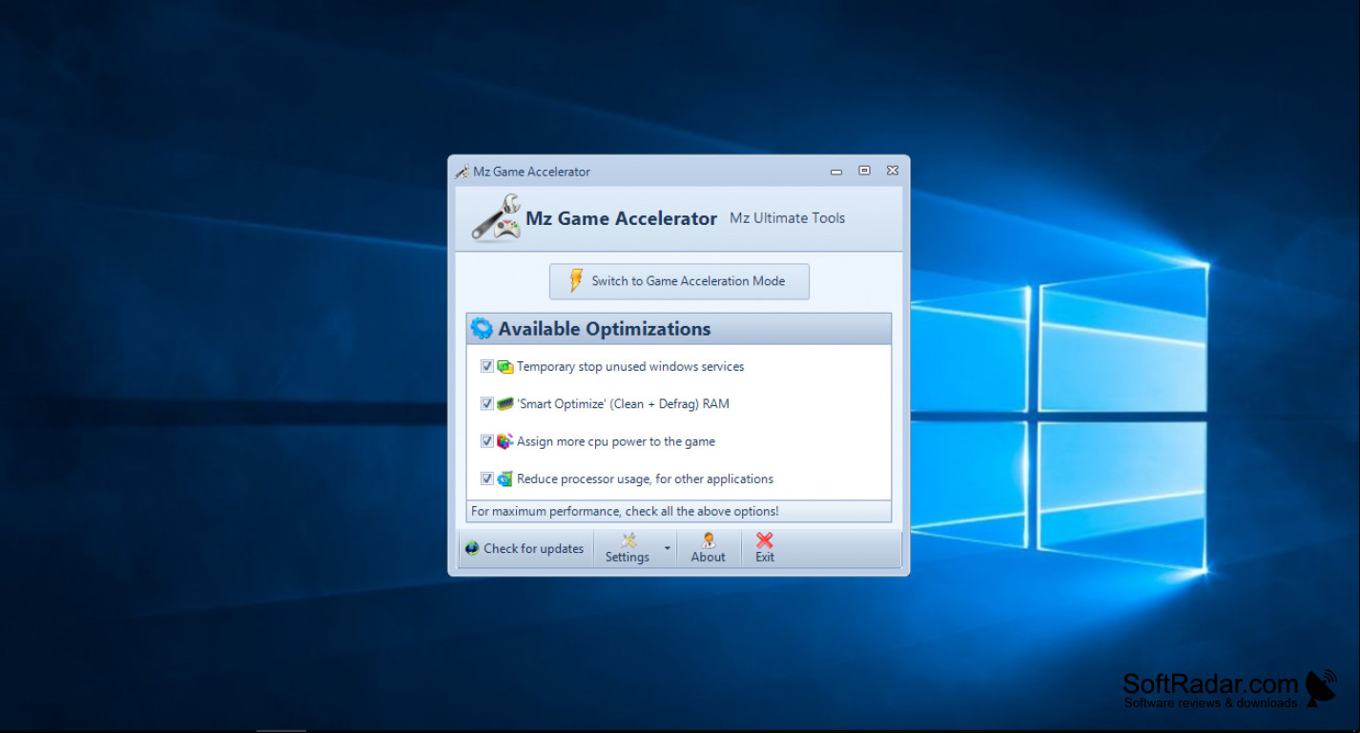Click the 'For maximum performance' status text
The width and height of the screenshot is (1360, 733).
coord(625,512)
